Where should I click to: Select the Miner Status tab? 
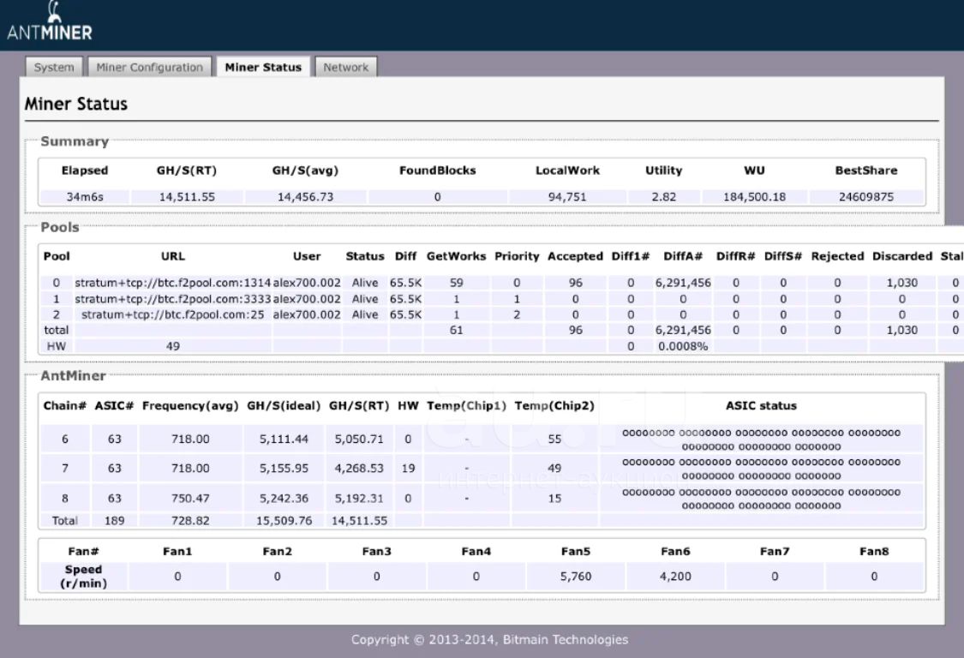263,67
